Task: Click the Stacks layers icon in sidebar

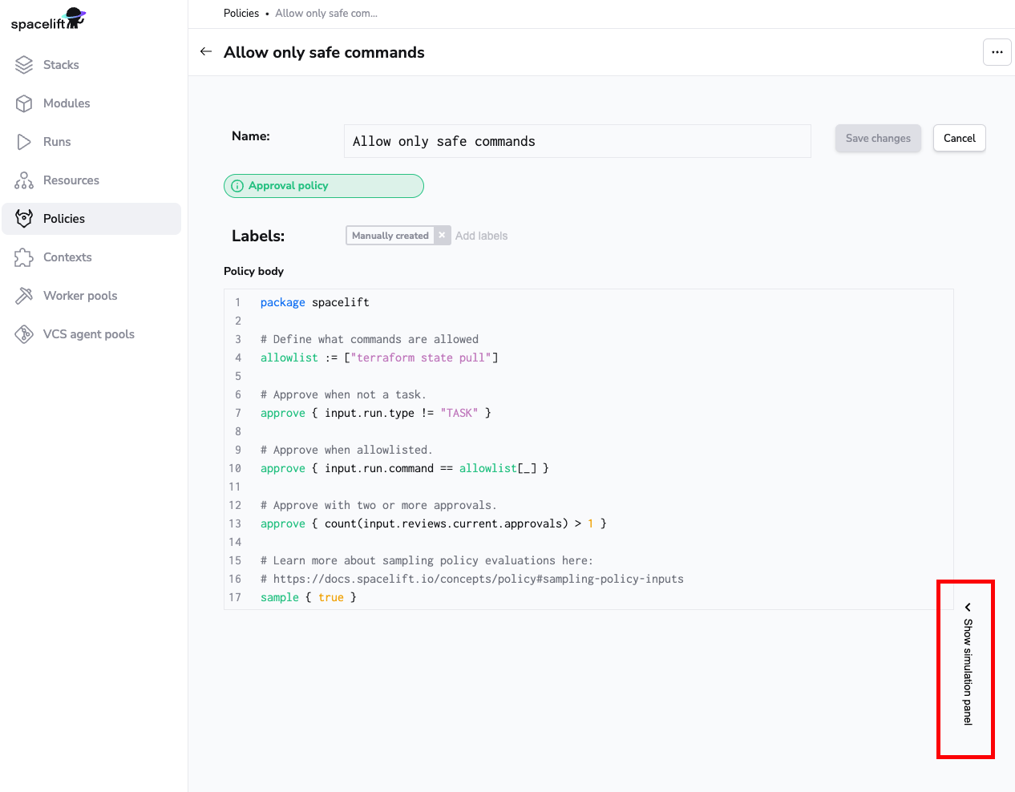Action: click(x=24, y=65)
